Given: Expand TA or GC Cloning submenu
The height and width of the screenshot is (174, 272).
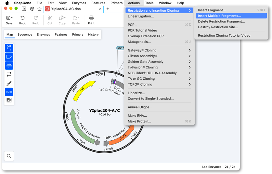Looking at the screenshot, I should pos(159,79).
